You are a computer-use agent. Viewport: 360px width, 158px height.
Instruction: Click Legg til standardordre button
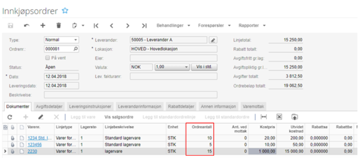pos(227,117)
